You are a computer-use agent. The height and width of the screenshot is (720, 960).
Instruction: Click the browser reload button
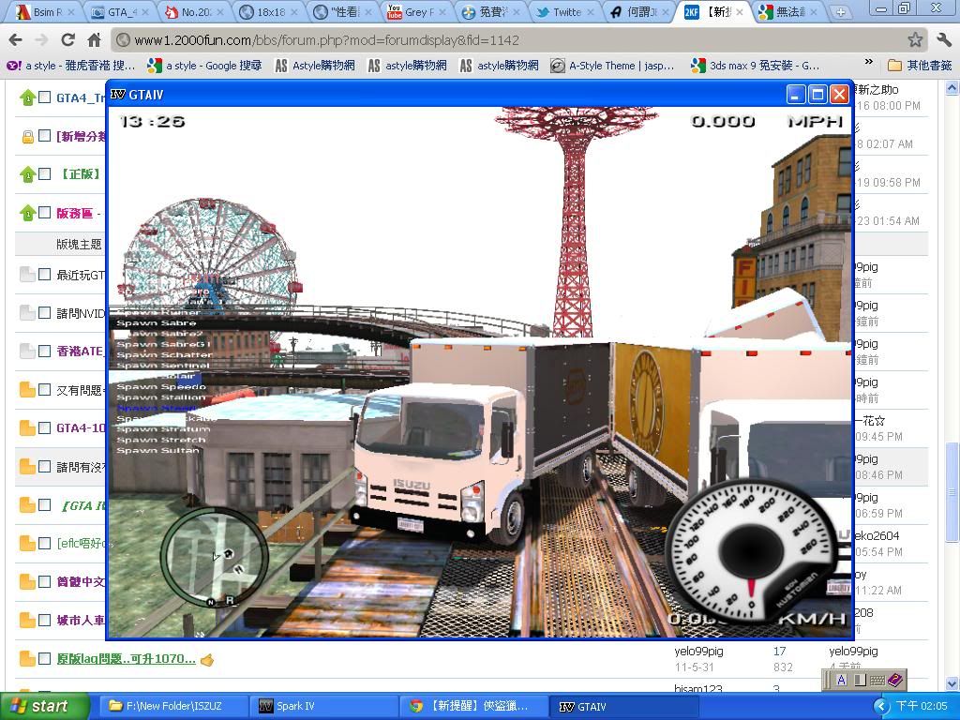pyautogui.click(x=67, y=40)
